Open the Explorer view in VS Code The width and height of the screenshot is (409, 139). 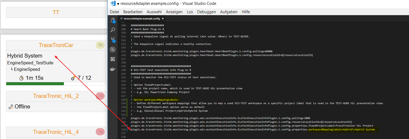(113, 21)
